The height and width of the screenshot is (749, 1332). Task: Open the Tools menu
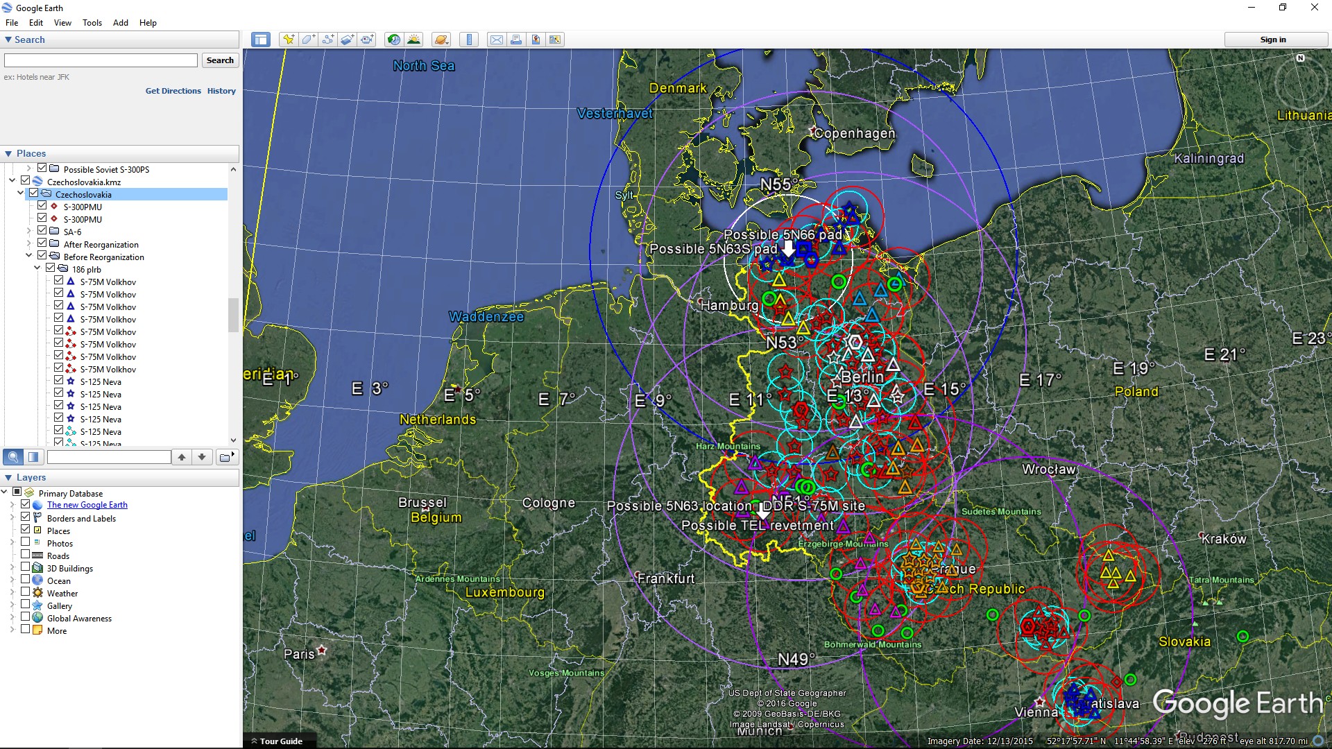click(92, 23)
